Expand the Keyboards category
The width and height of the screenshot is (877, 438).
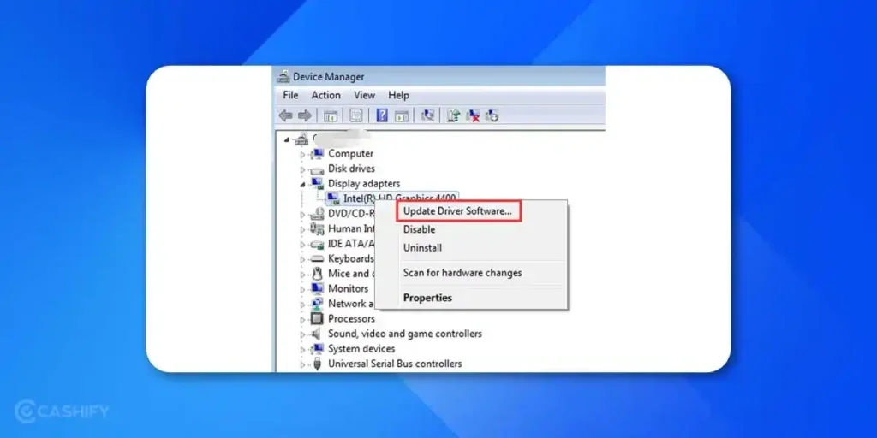click(x=303, y=259)
